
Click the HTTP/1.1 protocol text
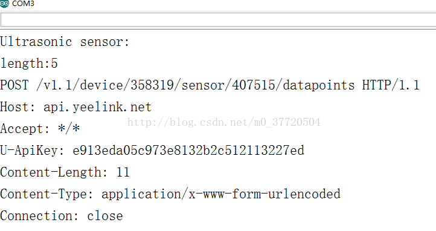[391, 85]
